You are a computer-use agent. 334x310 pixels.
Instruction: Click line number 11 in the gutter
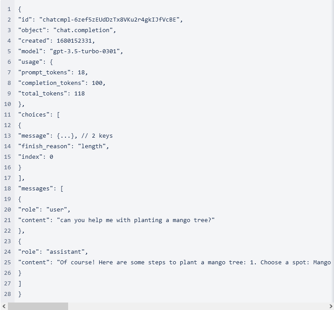pyautogui.click(x=7, y=115)
